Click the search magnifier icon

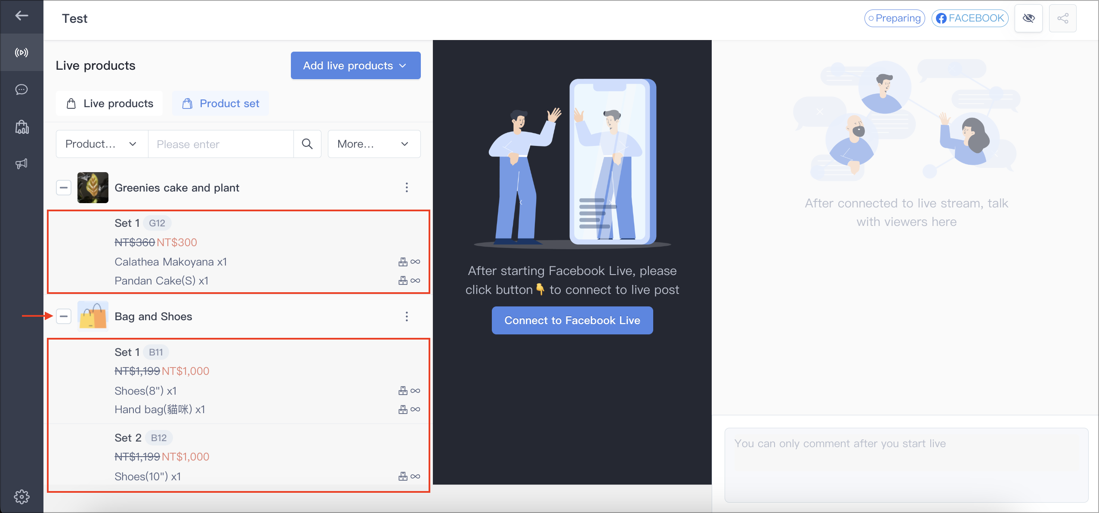(x=307, y=144)
